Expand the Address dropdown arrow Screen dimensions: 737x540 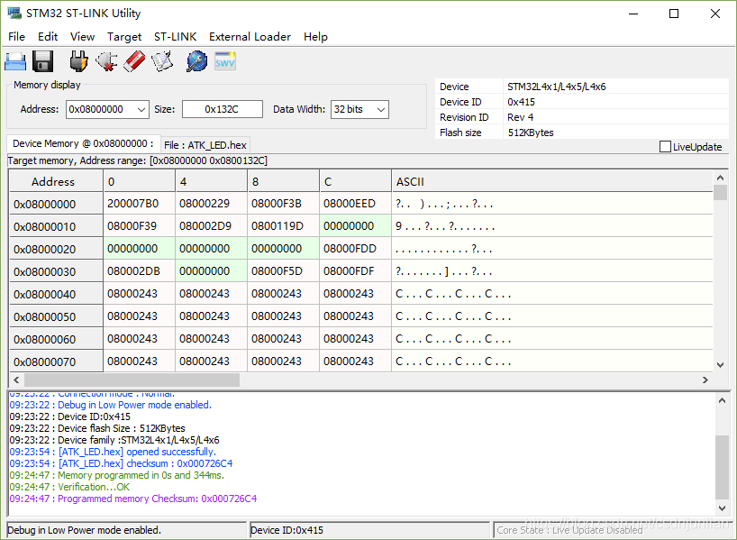[141, 110]
